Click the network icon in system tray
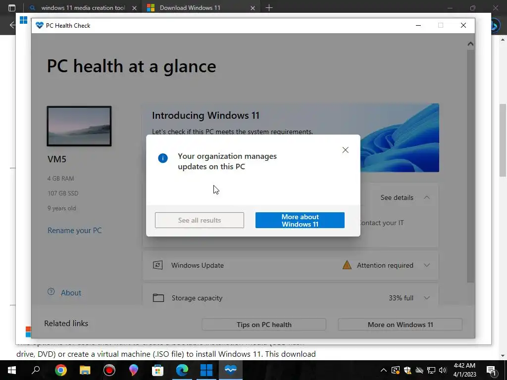507x380 pixels. (x=431, y=370)
